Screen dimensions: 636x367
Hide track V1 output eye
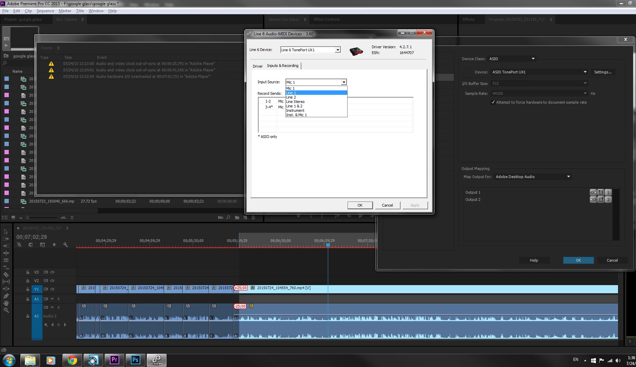tap(52, 289)
